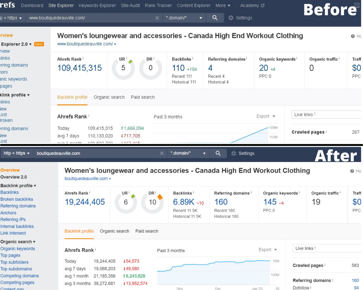Open the protocol dropdown in the Before panel
The width and height of the screenshot is (363, 290).
[12, 18]
